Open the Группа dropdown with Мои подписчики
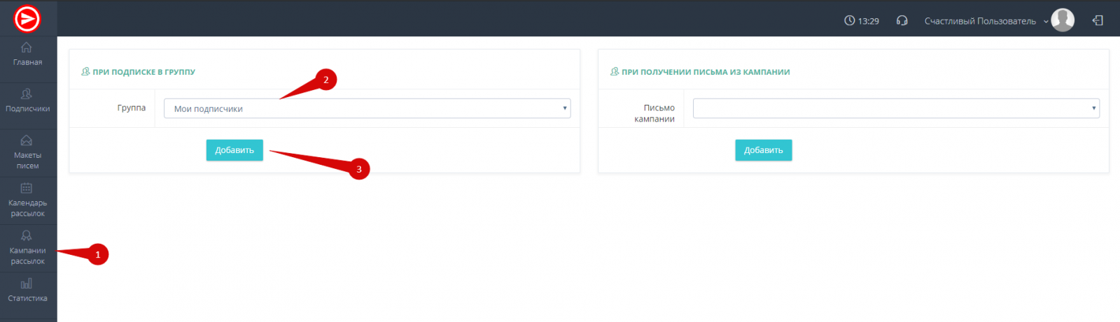 tap(367, 108)
